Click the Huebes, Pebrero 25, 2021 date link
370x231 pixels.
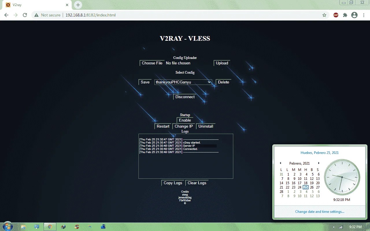(319, 153)
